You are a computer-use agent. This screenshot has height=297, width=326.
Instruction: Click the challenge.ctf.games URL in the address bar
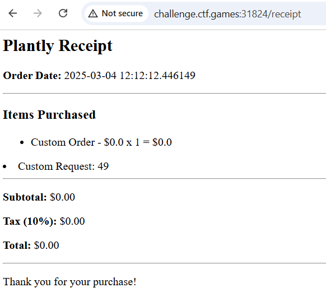(x=227, y=14)
